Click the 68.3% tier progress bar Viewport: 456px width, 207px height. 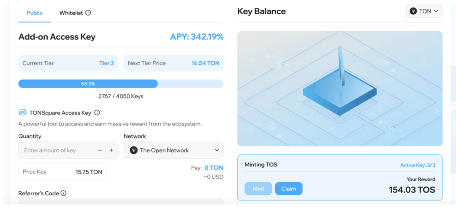pyautogui.click(x=121, y=84)
